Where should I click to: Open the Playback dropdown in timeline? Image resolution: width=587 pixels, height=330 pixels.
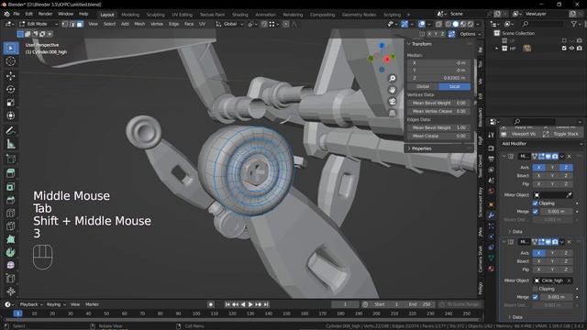[x=30, y=304]
